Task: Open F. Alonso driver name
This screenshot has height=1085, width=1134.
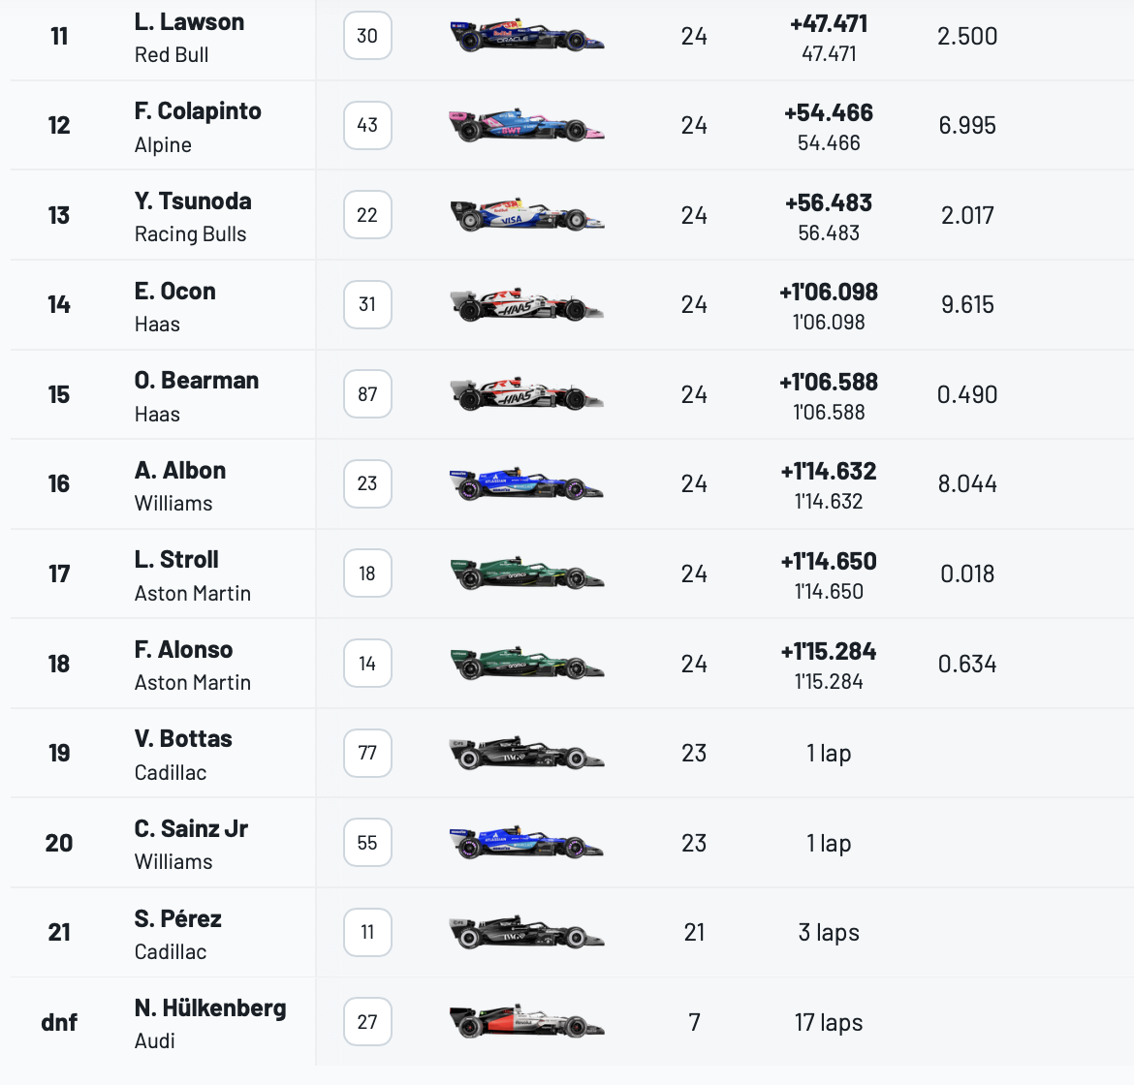Action: point(184,649)
